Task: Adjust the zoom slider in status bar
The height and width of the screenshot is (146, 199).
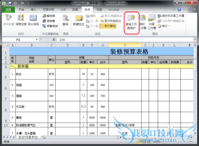Action: [178, 142]
